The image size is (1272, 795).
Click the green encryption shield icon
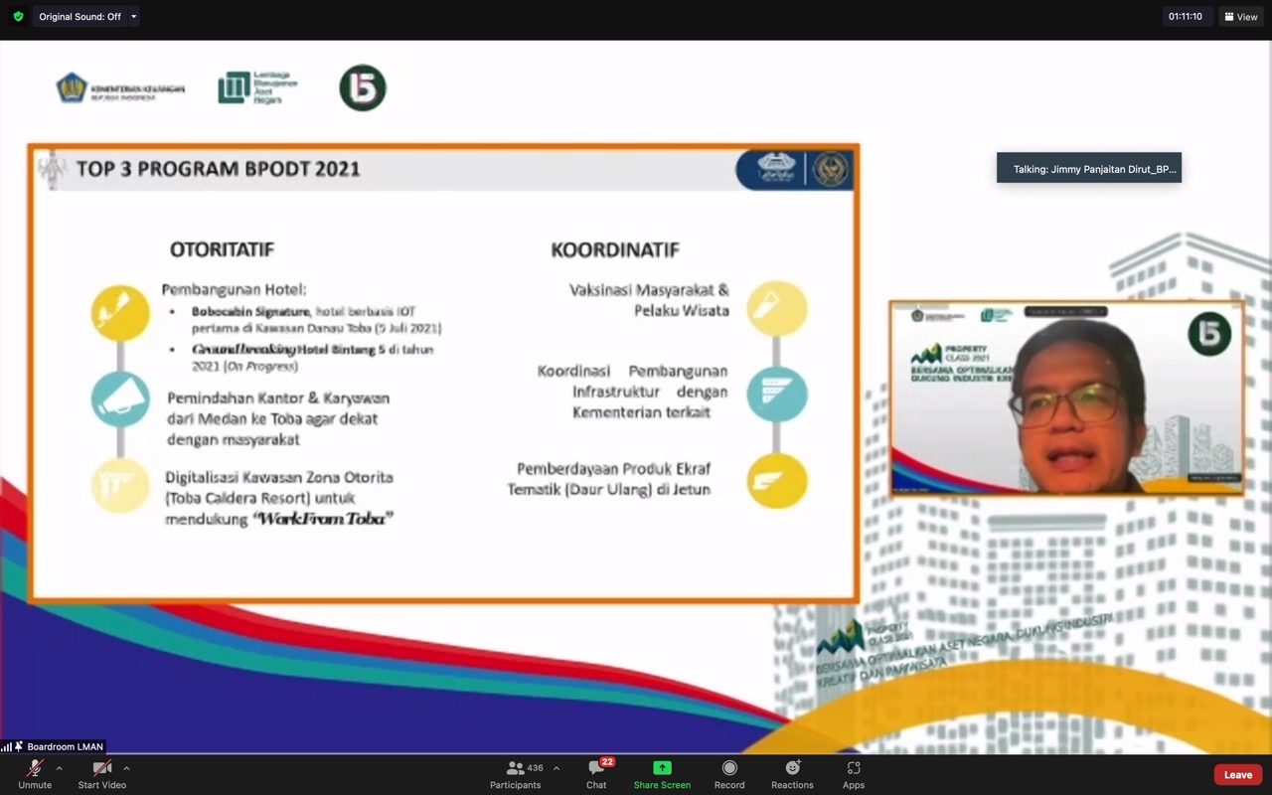pyautogui.click(x=18, y=17)
